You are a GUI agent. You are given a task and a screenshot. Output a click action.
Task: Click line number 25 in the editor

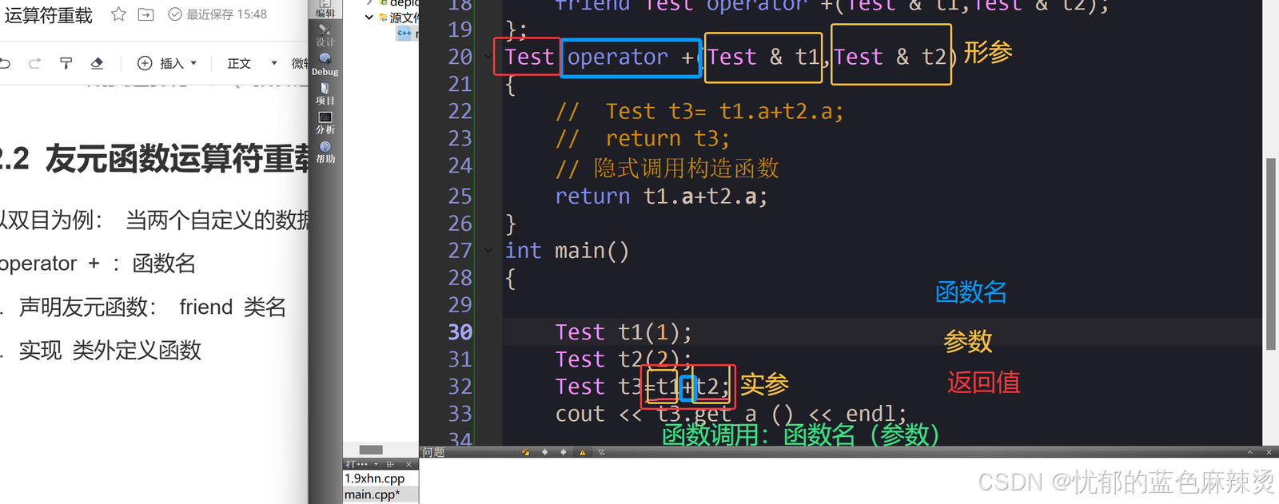[x=460, y=196]
